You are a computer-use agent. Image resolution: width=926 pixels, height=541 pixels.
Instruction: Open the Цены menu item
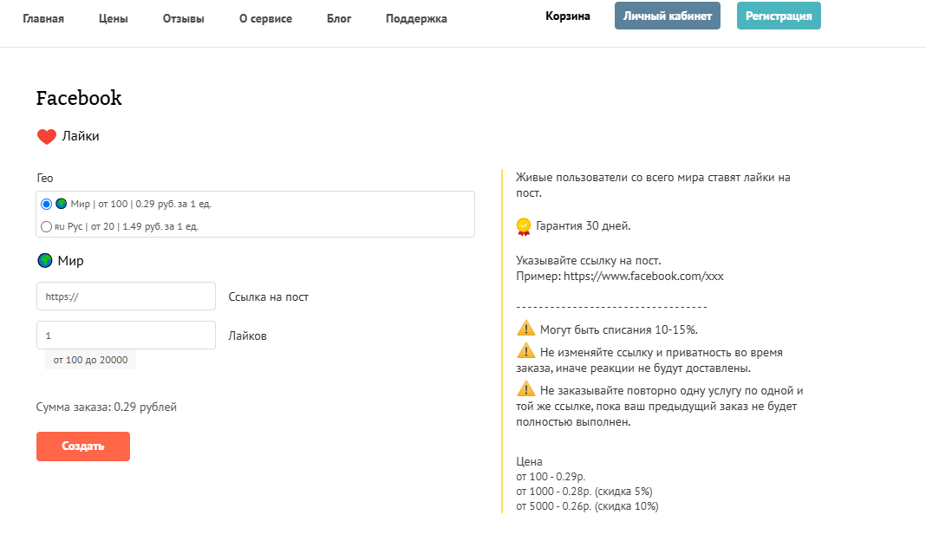(114, 19)
